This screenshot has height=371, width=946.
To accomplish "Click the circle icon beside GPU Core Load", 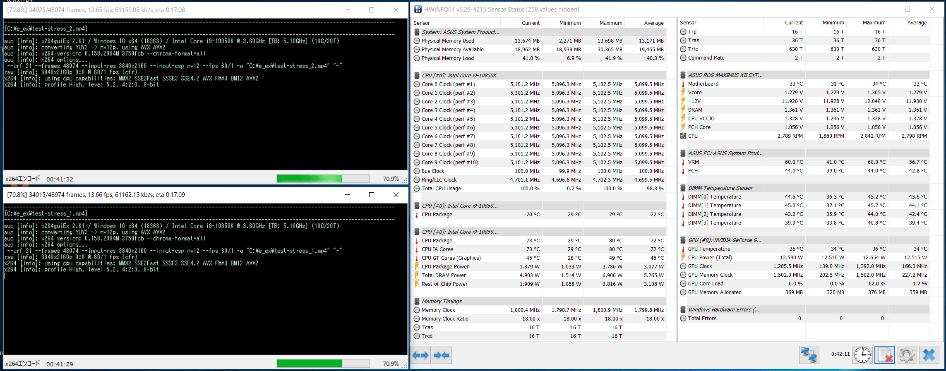I will [683, 284].
